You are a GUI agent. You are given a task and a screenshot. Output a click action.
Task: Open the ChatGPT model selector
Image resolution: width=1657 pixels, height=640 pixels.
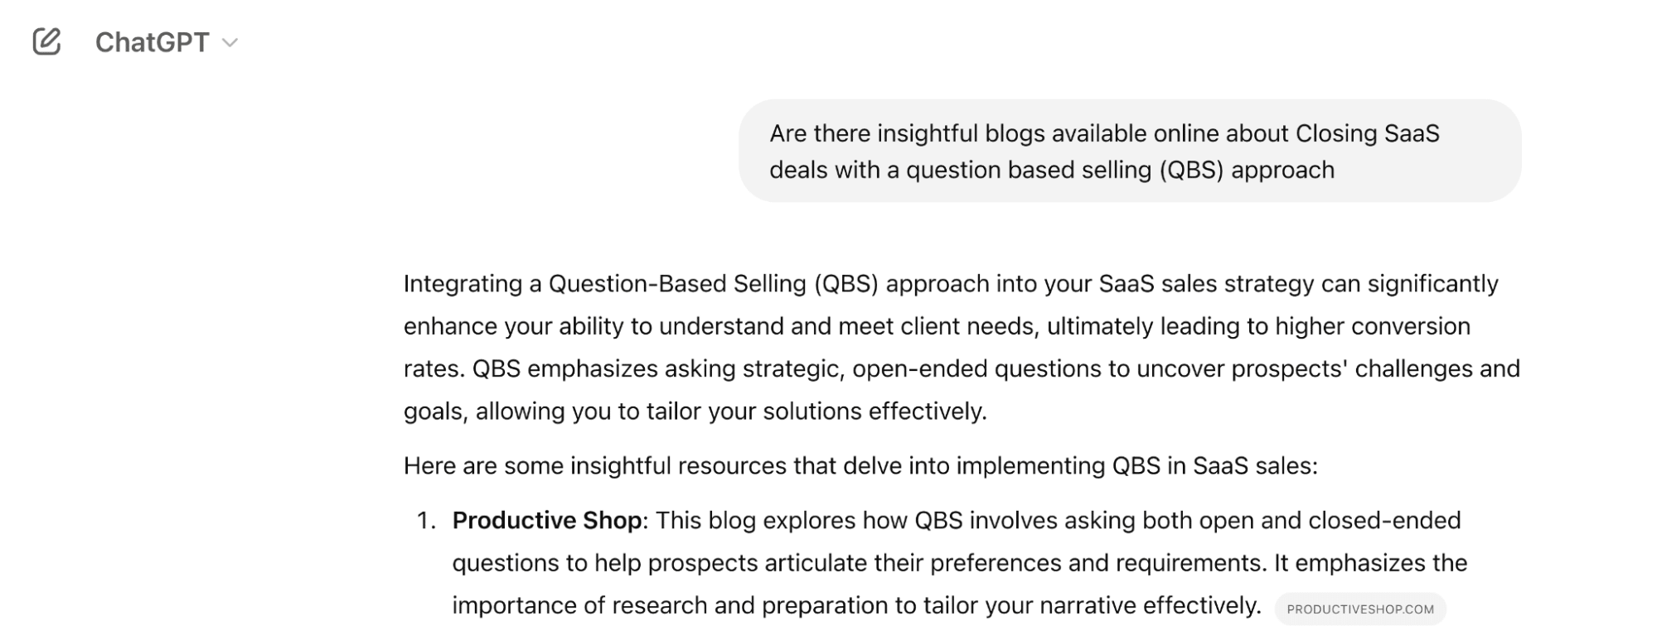153,42
